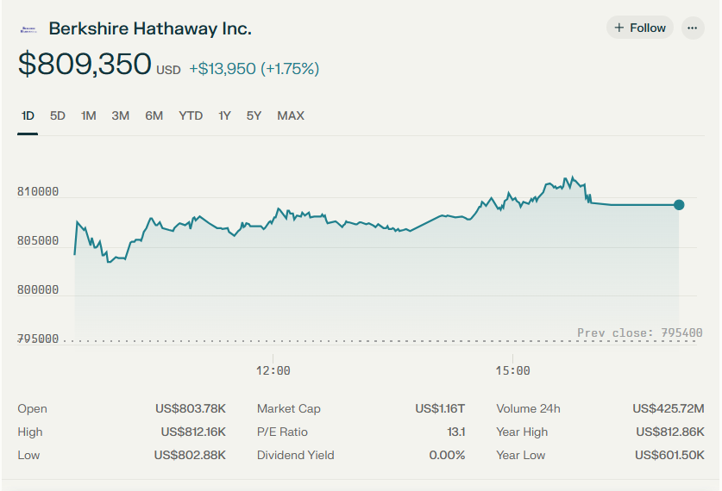The width and height of the screenshot is (722, 491).
Task: Click the Year Low value US$601.50K
Action: point(669,455)
